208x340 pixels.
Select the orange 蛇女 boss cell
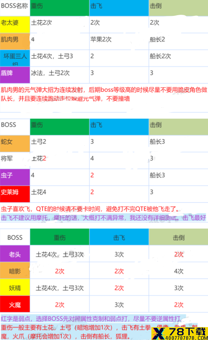click(15, 144)
